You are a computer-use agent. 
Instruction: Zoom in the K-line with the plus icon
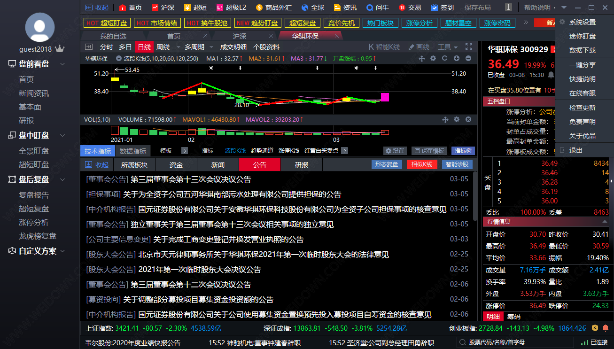[x=457, y=59]
